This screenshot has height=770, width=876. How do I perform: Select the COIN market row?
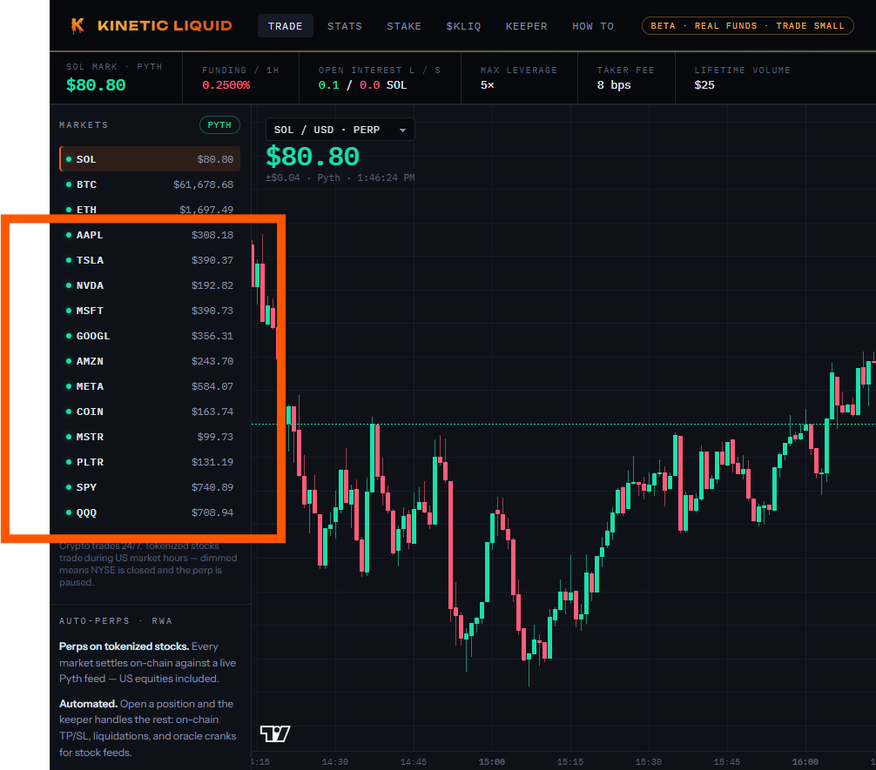(150, 412)
